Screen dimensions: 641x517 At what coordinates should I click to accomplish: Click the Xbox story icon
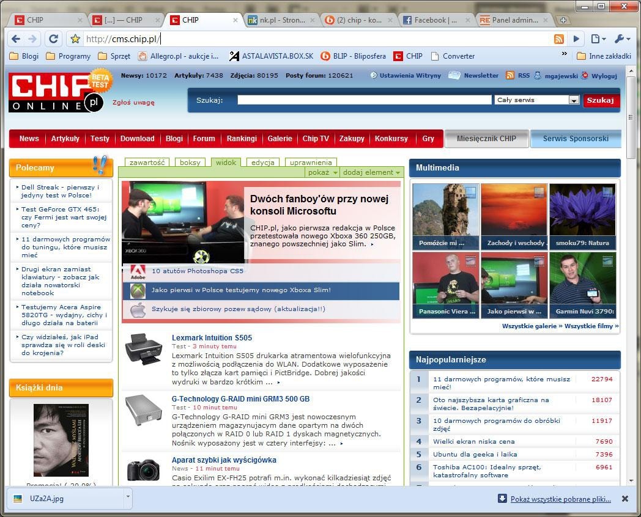click(x=138, y=290)
